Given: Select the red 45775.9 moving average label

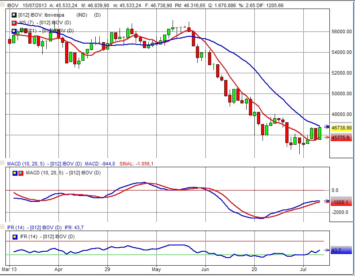Looking at the screenshot, I should (x=341, y=137).
